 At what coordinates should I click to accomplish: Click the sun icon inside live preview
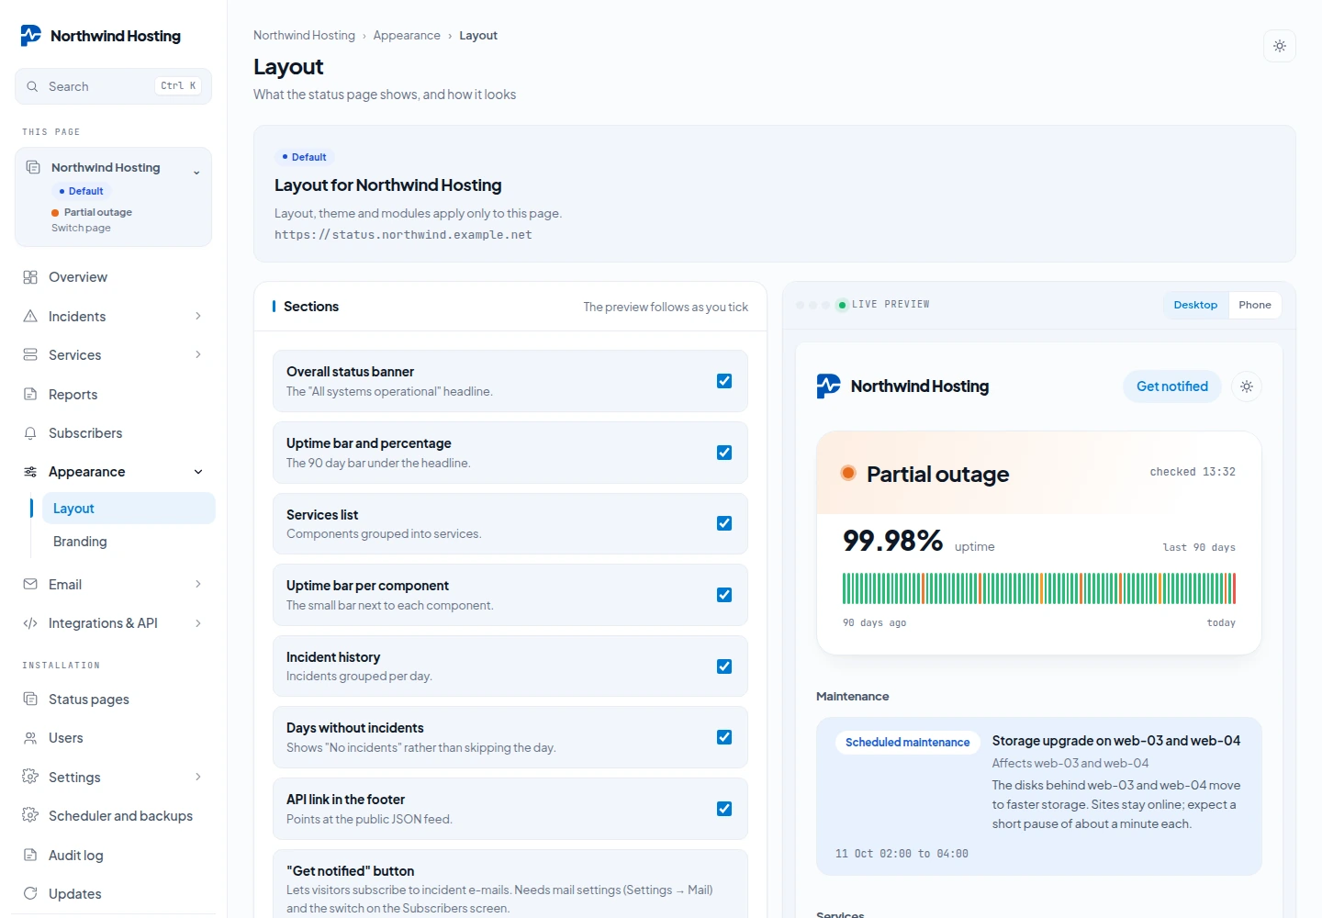click(1247, 386)
